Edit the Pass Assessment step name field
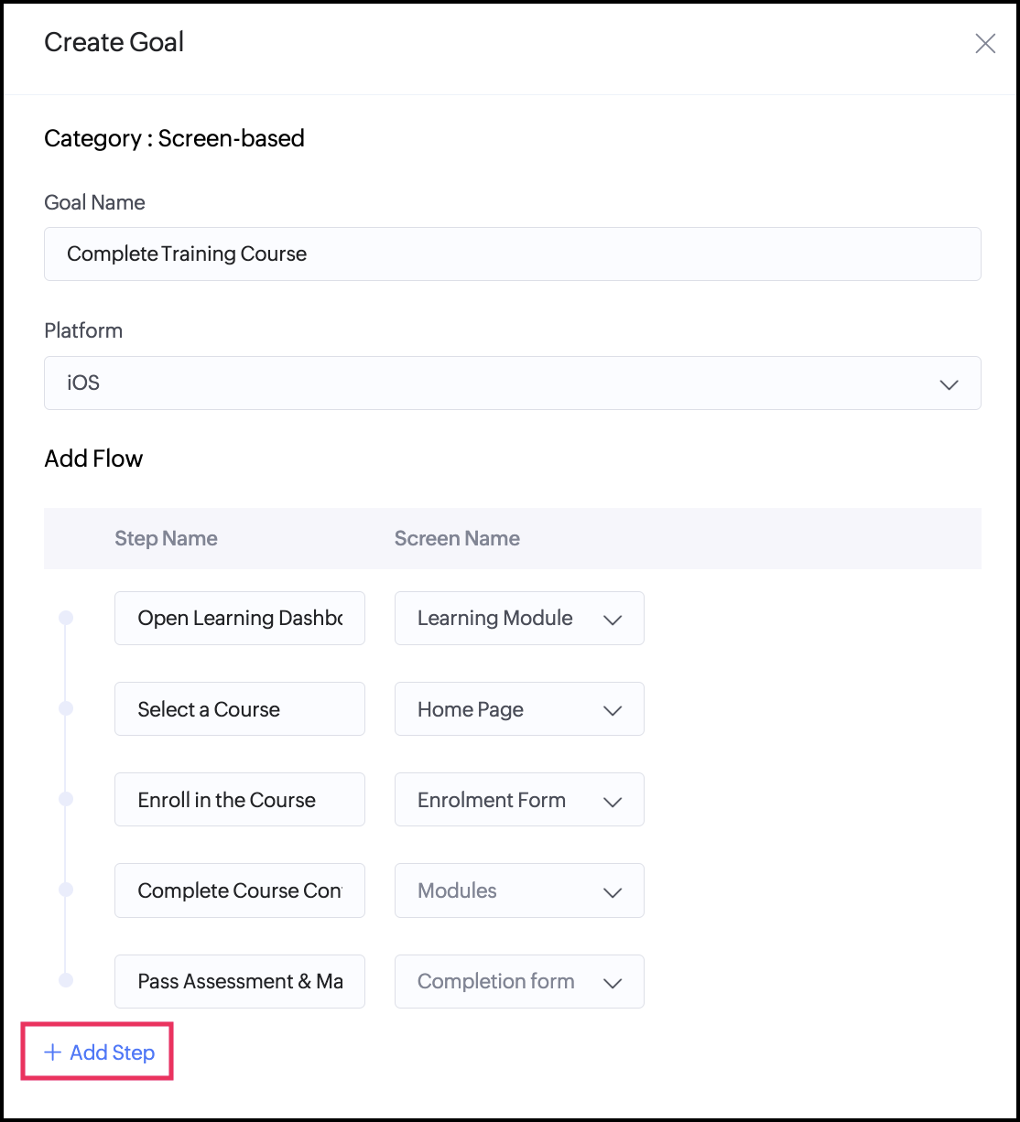The height and width of the screenshot is (1122, 1020). point(239,981)
